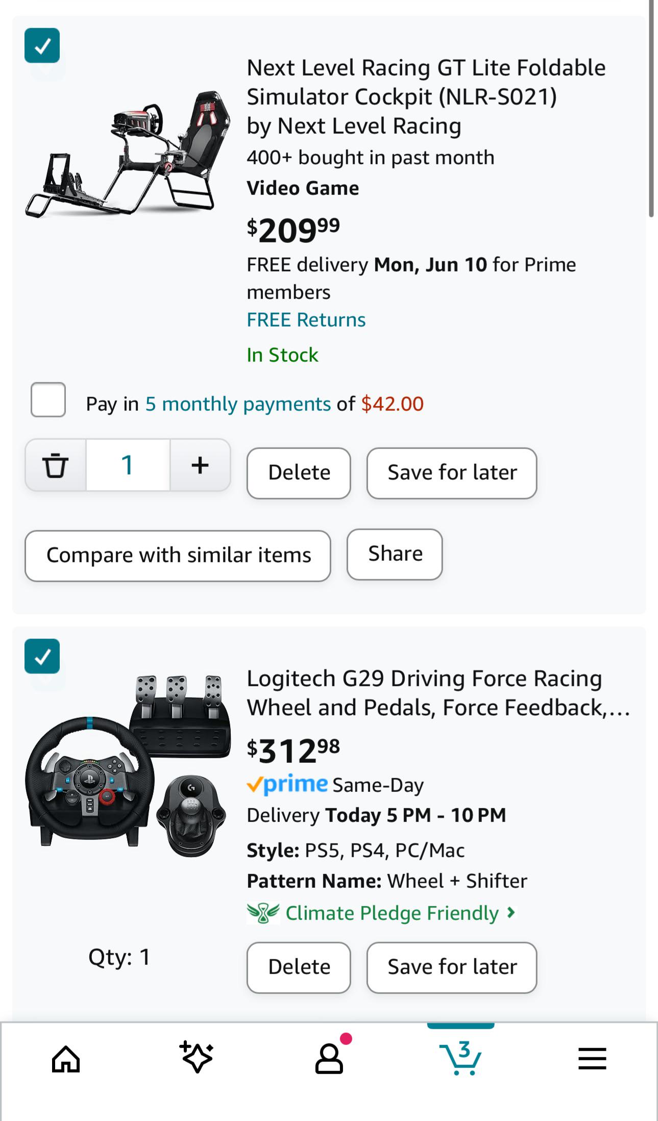Open the 5 monthly payments link
This screenshot has height=1121, width=658.
(x=238, y=404)
